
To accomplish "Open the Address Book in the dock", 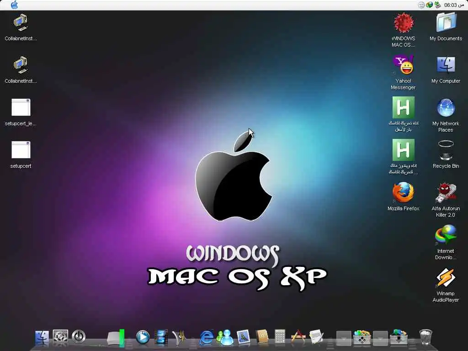I will tap(262, 337).
